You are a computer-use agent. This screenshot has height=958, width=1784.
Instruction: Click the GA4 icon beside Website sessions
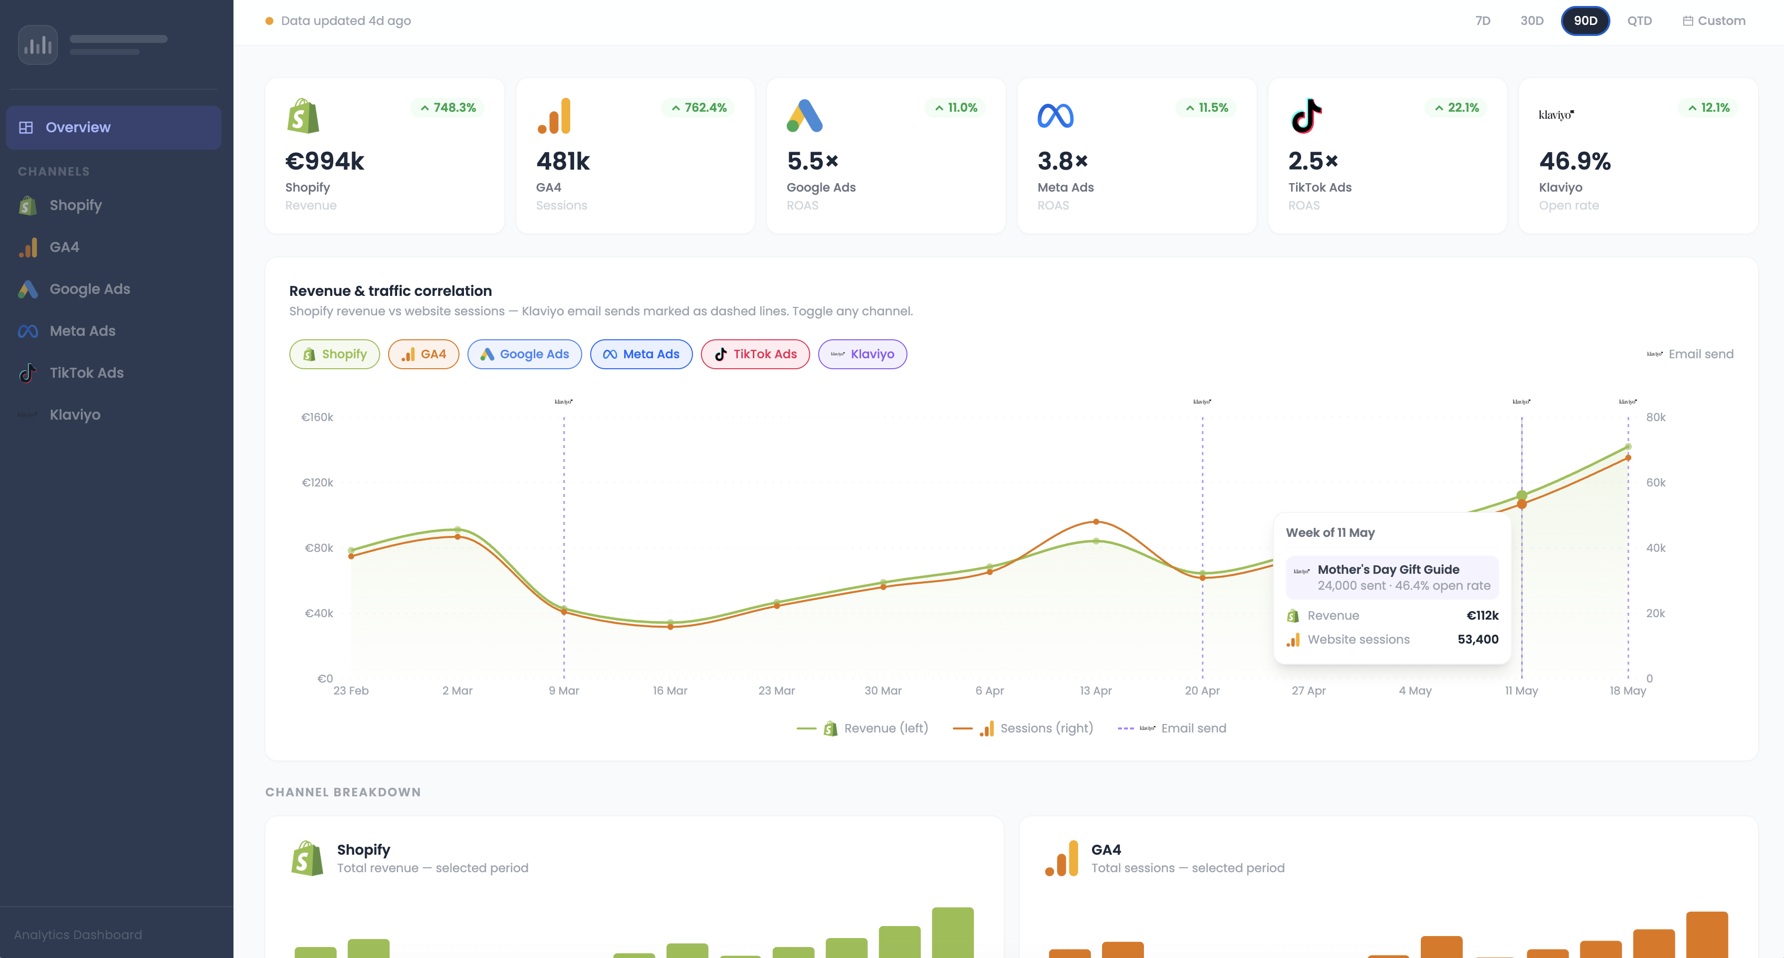point(1293,640)
